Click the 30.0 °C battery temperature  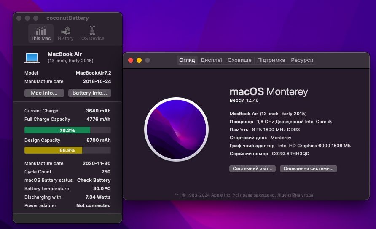coord(102,189)
